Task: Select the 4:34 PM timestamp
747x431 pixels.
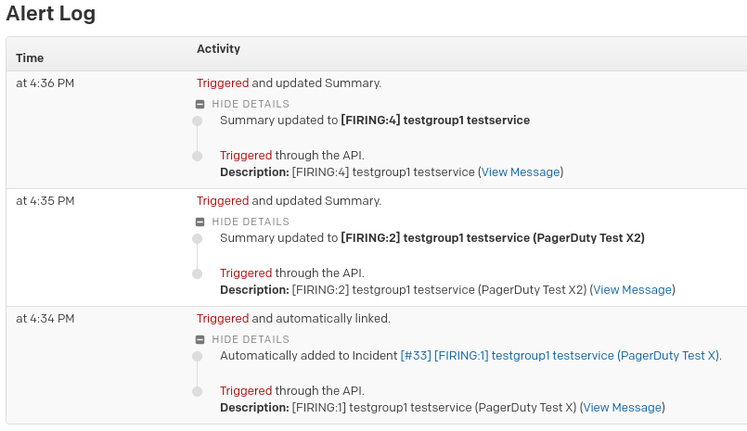Action: [45, 319]
